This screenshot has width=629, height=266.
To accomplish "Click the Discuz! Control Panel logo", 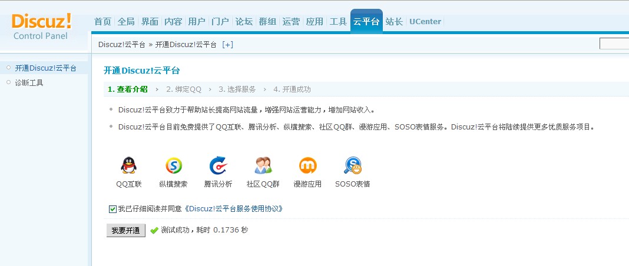I will point(41,26).
